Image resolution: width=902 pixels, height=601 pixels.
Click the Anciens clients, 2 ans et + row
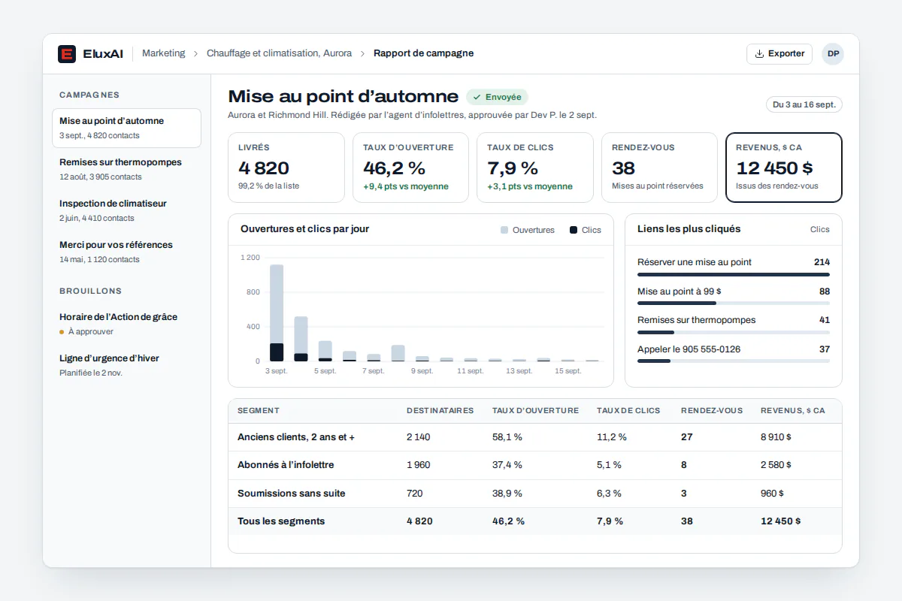pyautogui.click(x=535, y=437)
